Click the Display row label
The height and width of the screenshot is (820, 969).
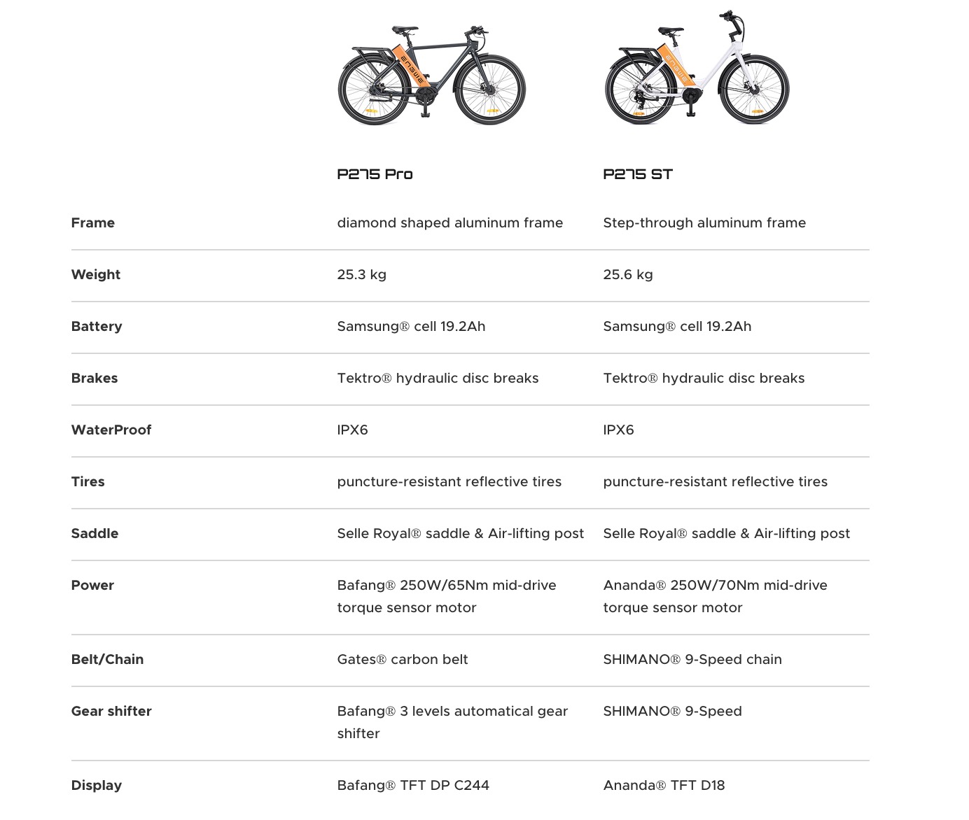pyautogui.click(x=96, y=785)
